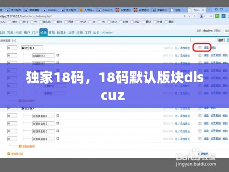This screenshot has width=229, height=172.
Task: Open the UCenter admin section
Action: 107,33
